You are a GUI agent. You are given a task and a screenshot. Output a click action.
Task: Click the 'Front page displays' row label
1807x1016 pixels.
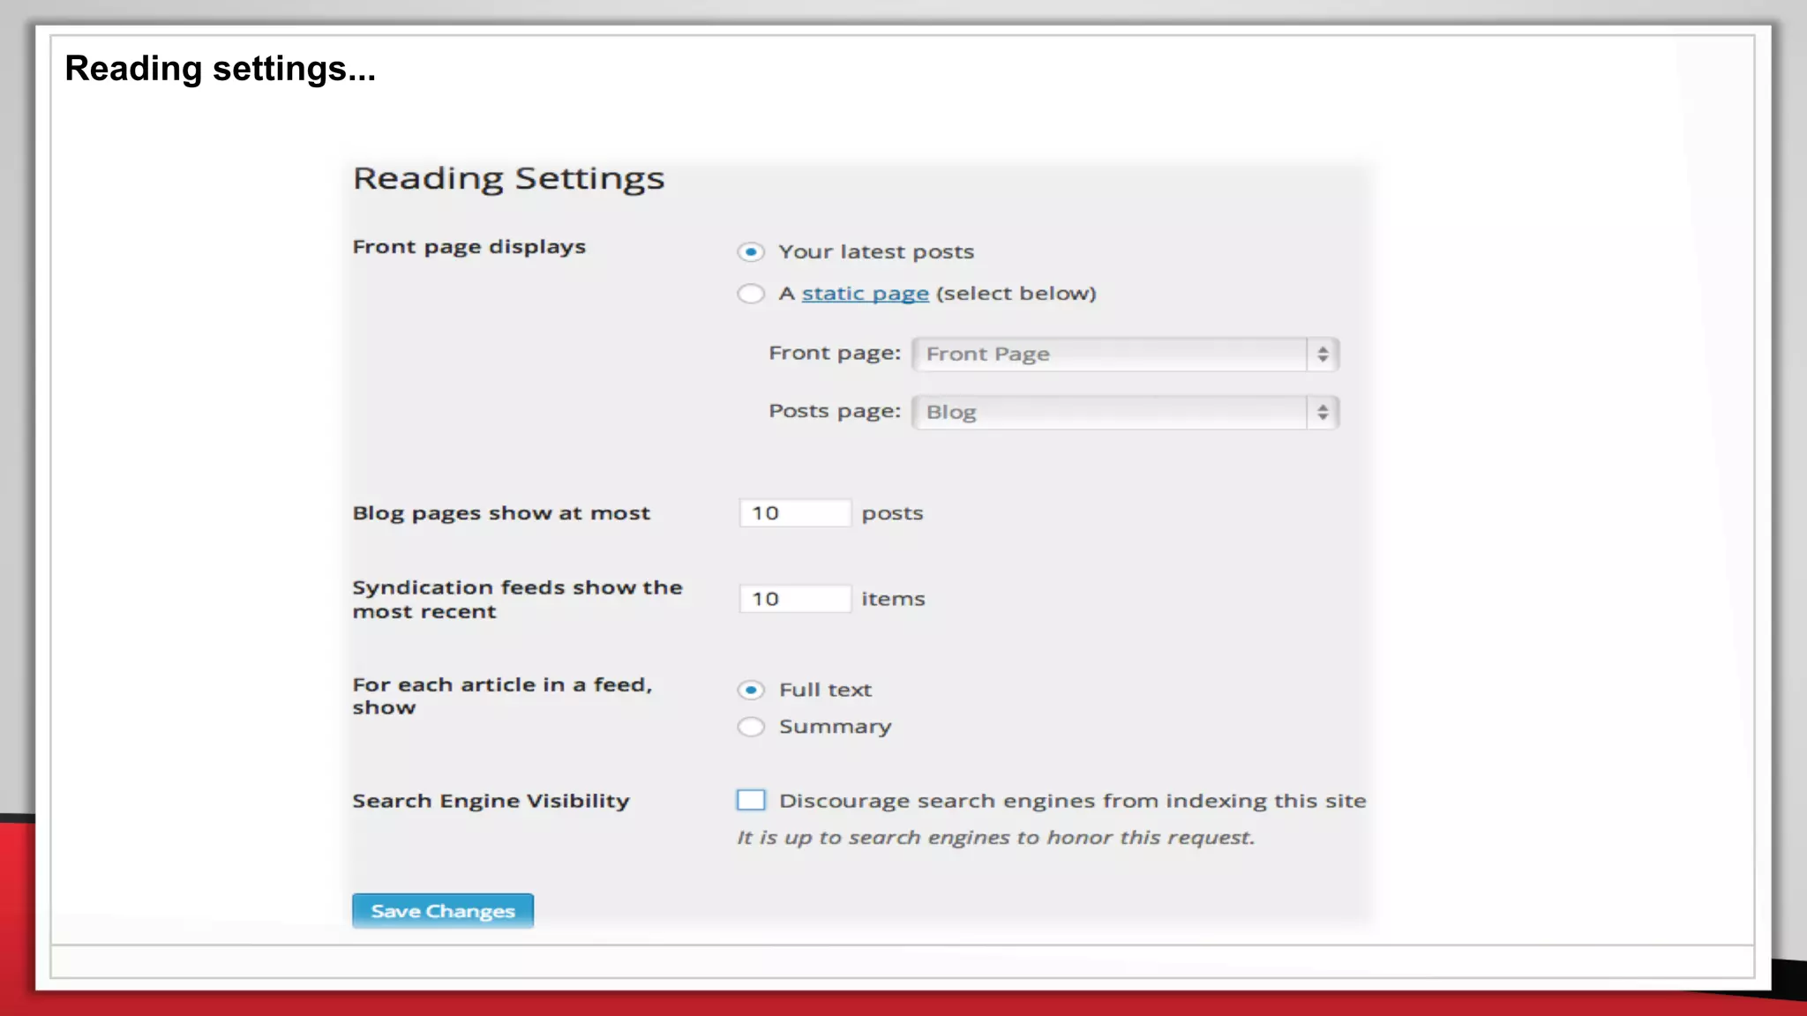(x=469, y=247)
